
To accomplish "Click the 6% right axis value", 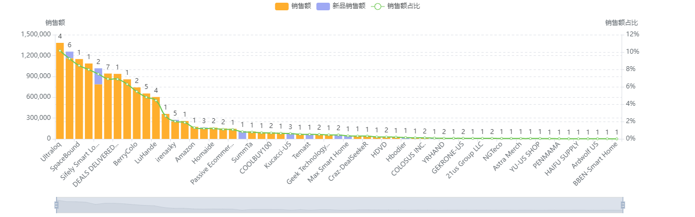I will [x=631, y=86].
